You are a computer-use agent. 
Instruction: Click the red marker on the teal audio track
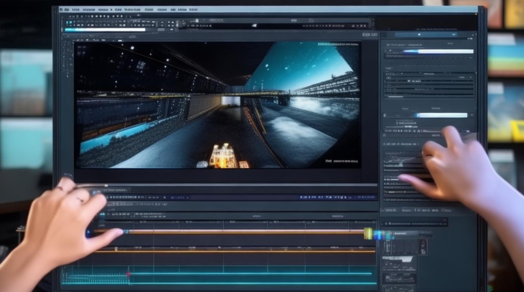128,274
